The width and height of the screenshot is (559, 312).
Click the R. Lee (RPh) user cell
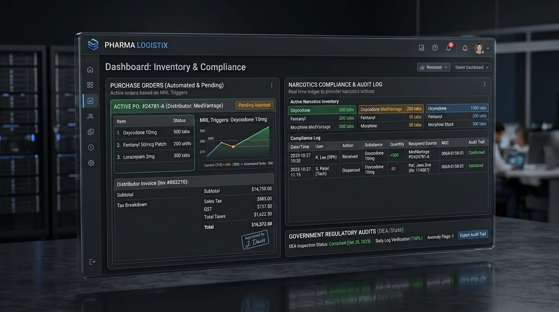point(326,157)
